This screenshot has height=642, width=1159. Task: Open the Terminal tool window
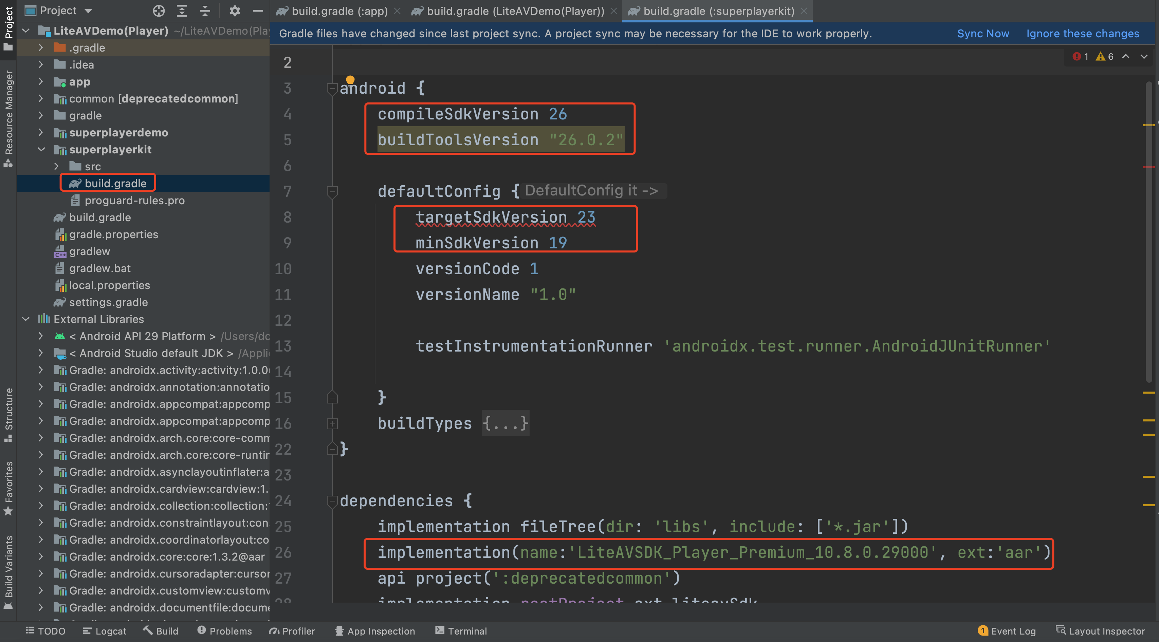tap(461, 631)
